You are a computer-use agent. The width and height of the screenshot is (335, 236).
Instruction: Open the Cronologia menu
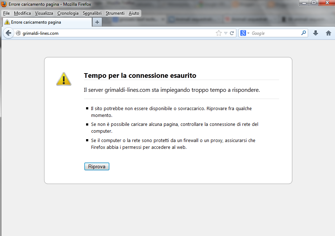(68, 13)
